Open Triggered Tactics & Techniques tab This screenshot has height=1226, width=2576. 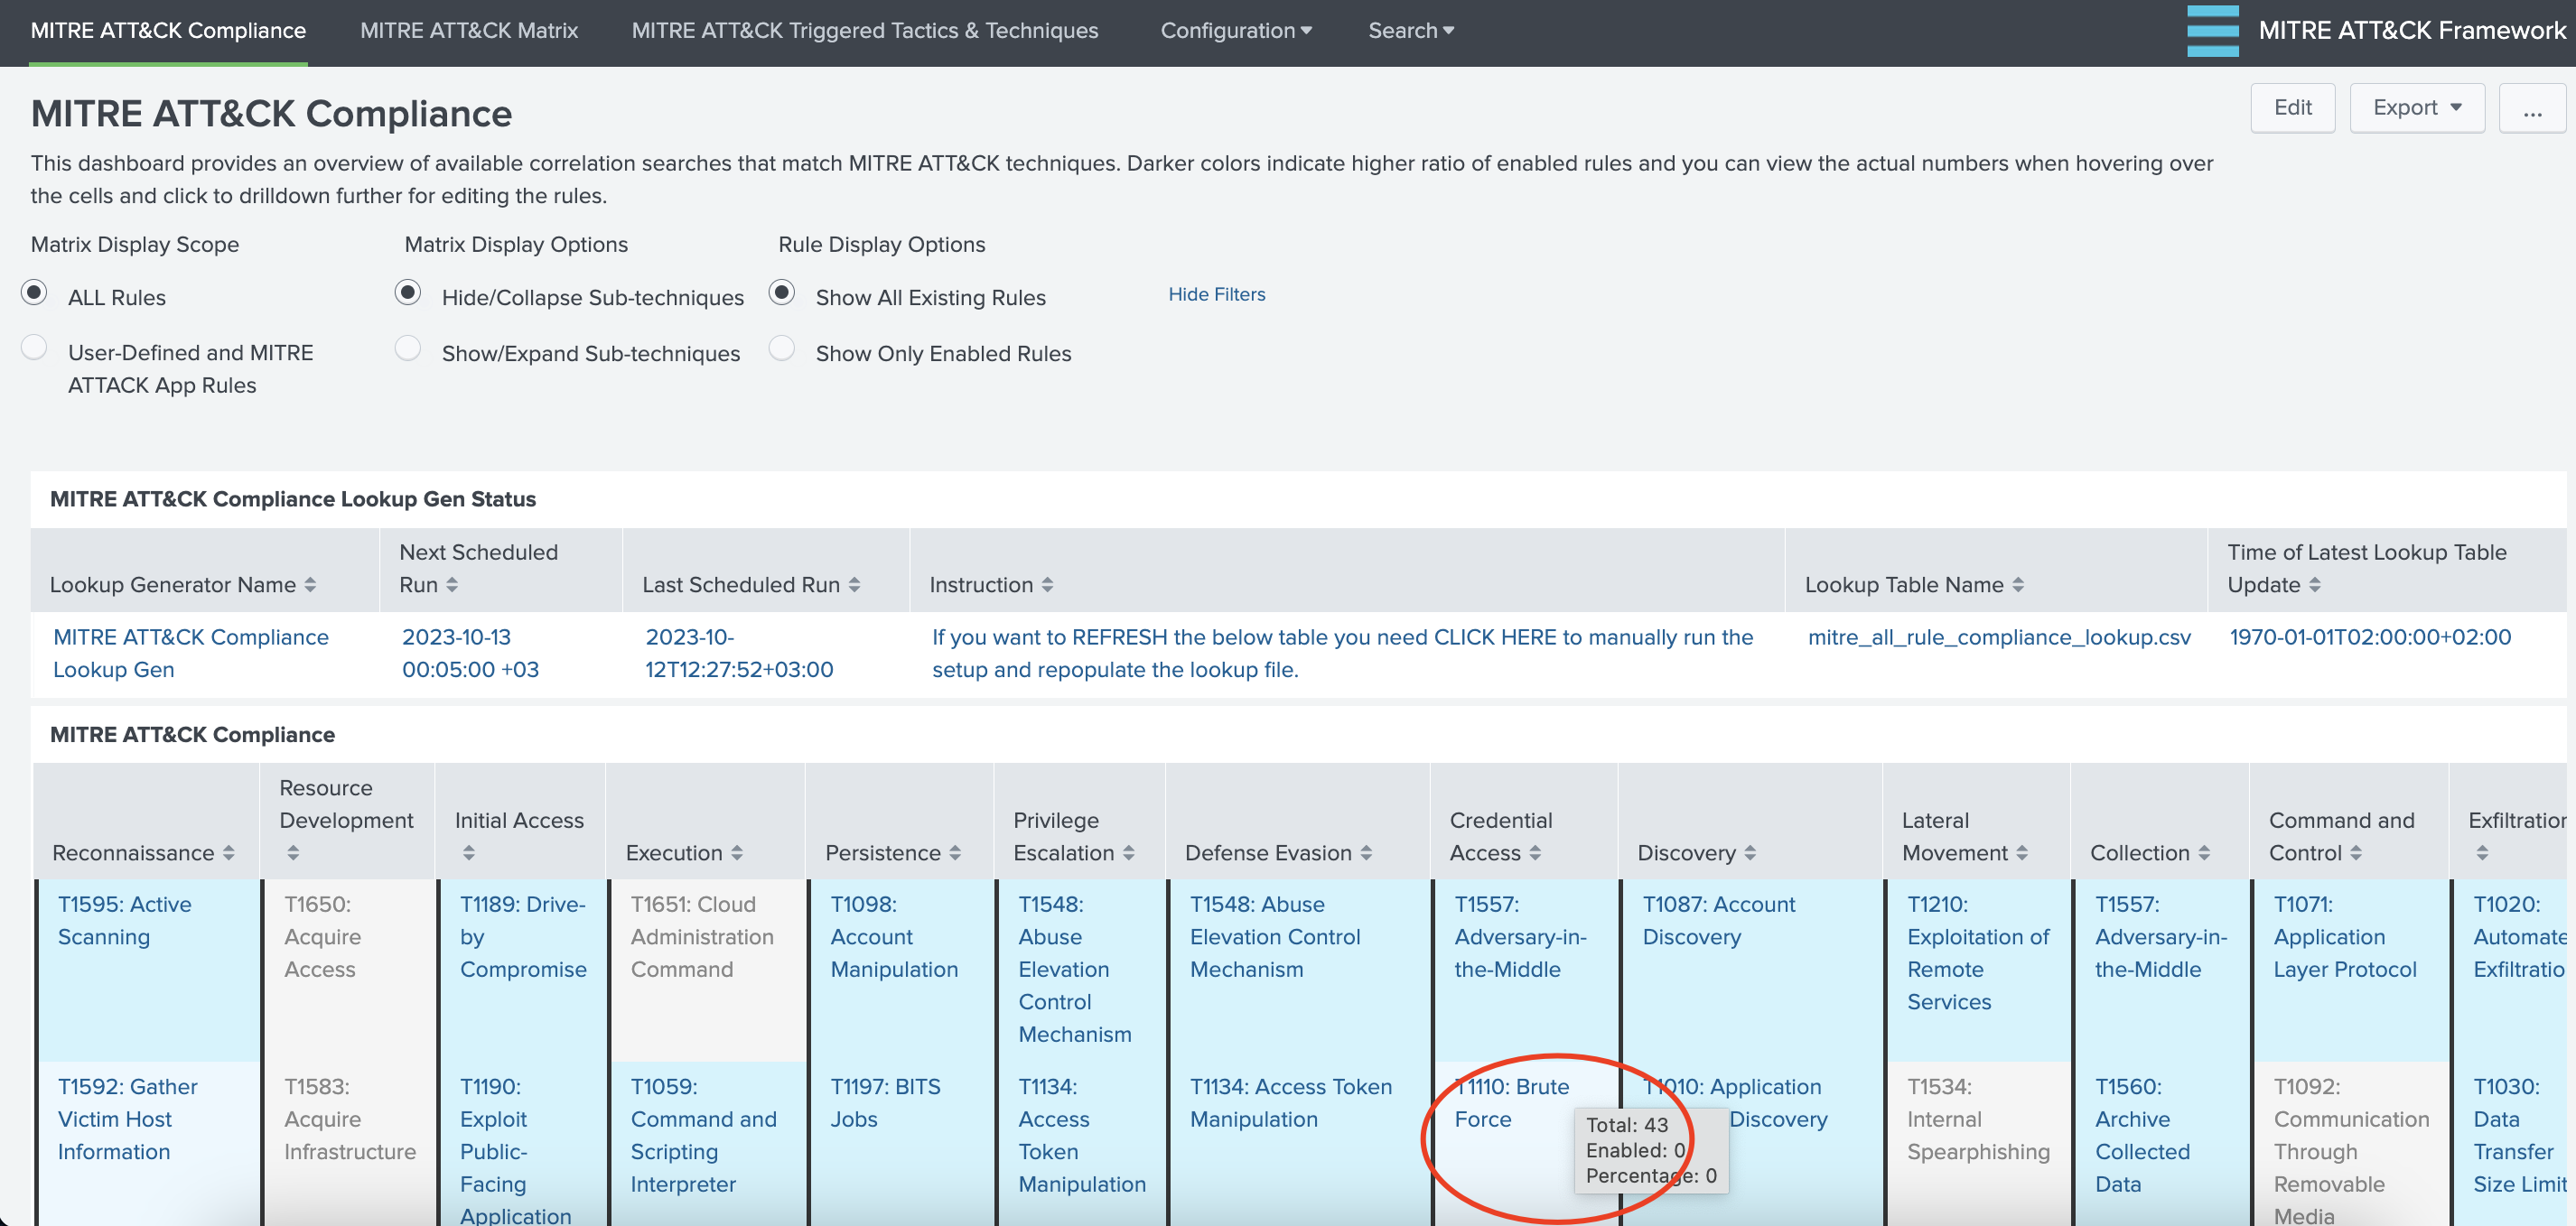[x=864, y=31]
